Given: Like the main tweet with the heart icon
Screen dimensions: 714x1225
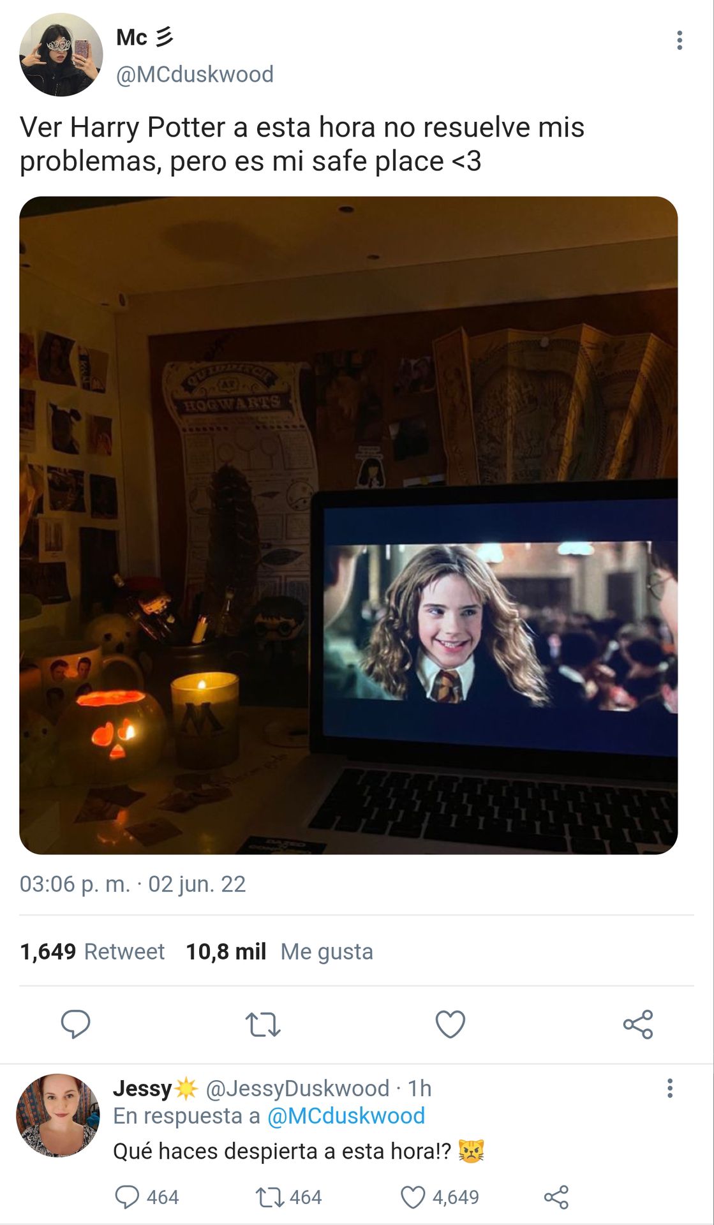Looking at the screenshot, I should coord(450,1024).
